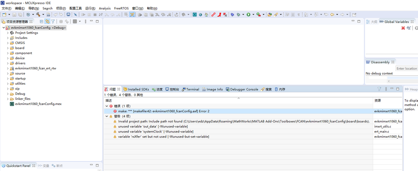Select the unused variable 'systemClock' warning
This screenshot has width=418, height=171.
[x=253, y=132]
